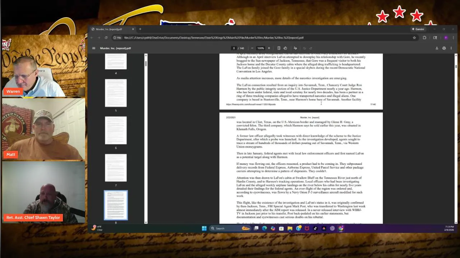The image size is (460, 258).
Task: Go back in browser history
Action: point(92,38)
